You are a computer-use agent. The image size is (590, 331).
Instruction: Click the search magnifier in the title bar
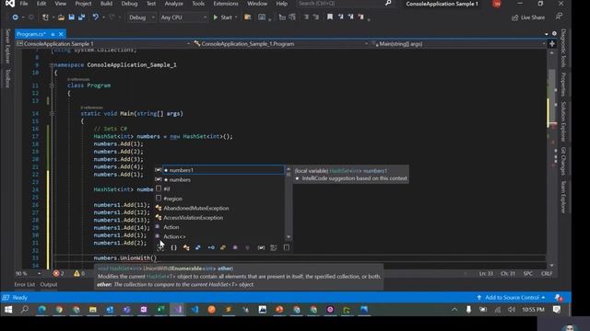click(x=388, y=4)
